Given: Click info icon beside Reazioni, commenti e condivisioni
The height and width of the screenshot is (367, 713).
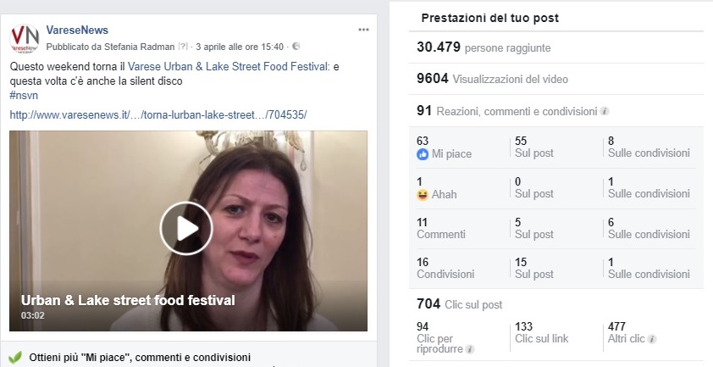Looking at the screenshot, I should click(x=605, y=111).
